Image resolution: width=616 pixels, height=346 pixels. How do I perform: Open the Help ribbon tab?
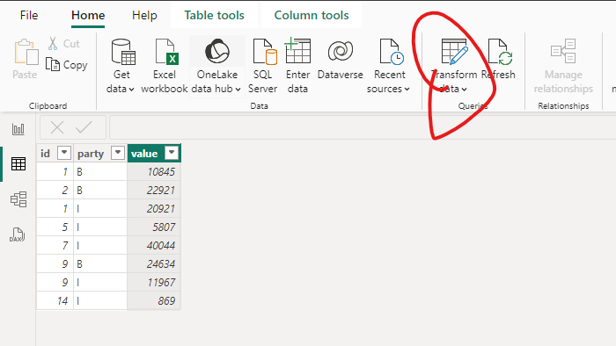144,15
